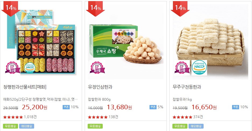
Task: Click the 쿠폰 10% tag for 창평한과선물세트
Action: 70,107
